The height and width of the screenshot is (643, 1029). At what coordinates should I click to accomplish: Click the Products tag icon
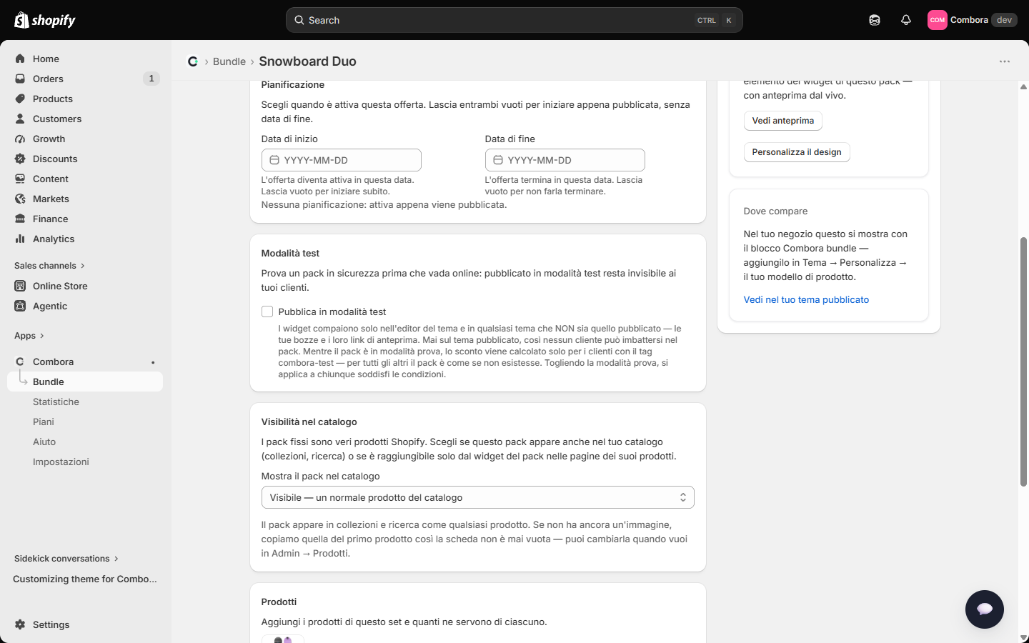(x=20, y=99)
